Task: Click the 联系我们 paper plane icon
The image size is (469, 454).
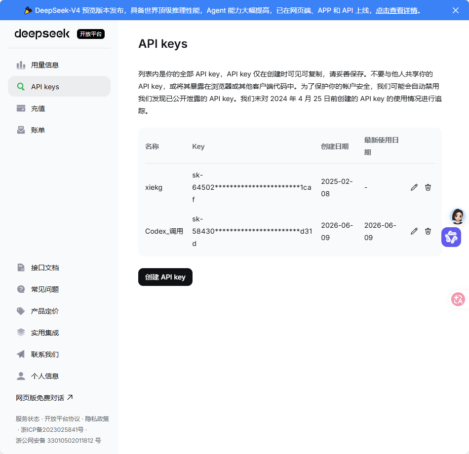Action: click(x=21, y=354)
